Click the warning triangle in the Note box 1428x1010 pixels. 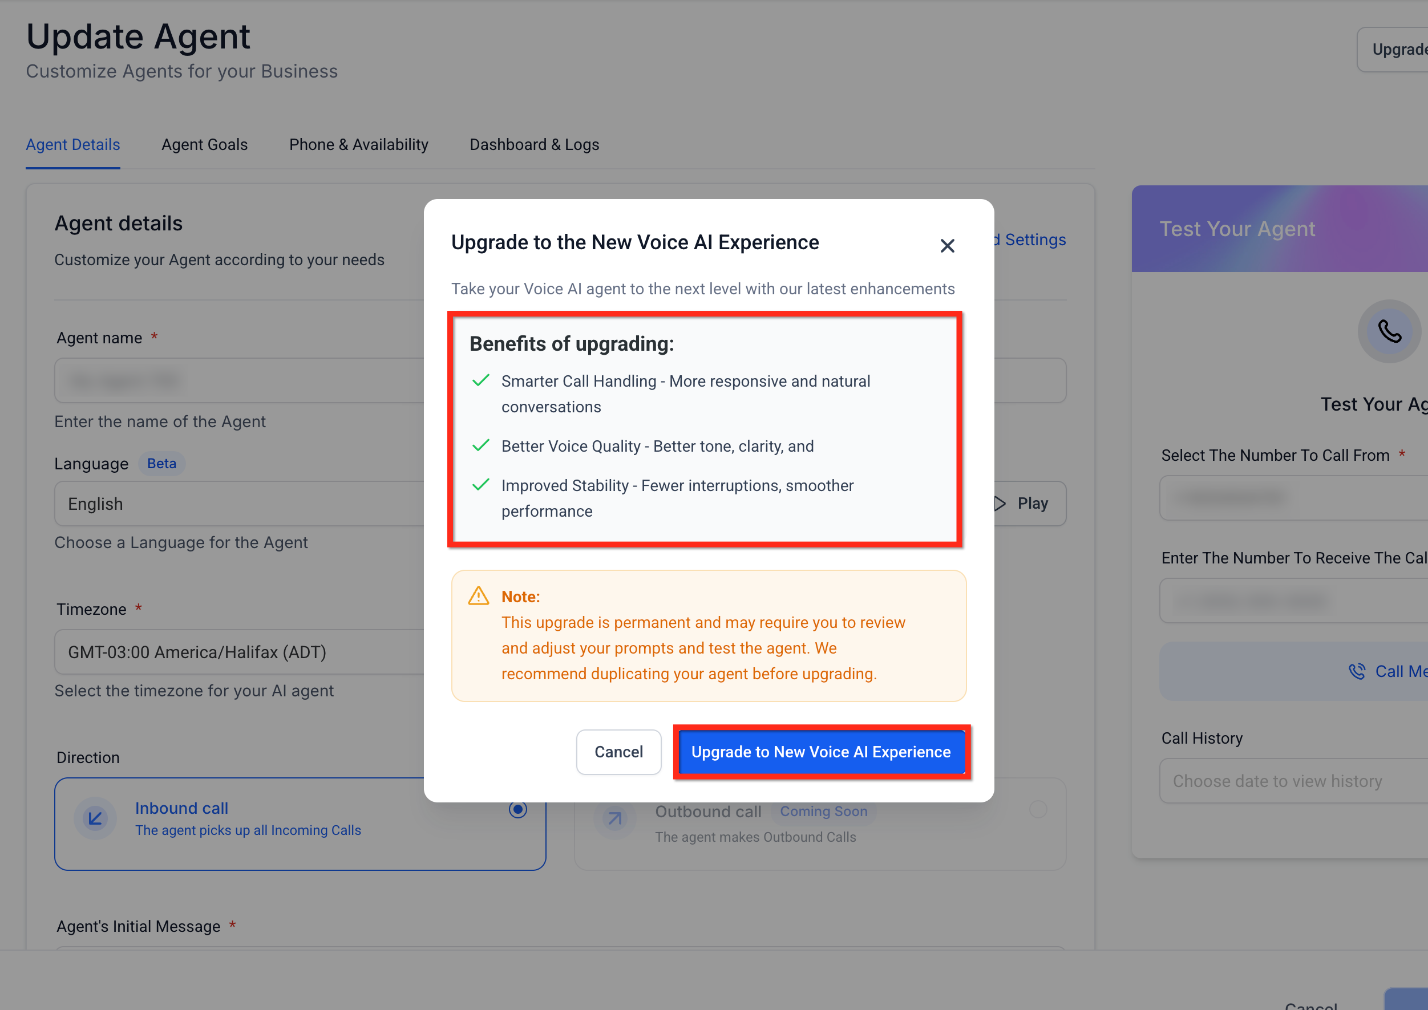click(x=479, y=596)
